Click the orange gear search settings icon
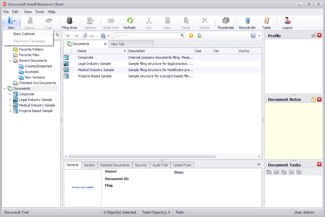This screenshot has width=325, height=217. click(191, 36)
